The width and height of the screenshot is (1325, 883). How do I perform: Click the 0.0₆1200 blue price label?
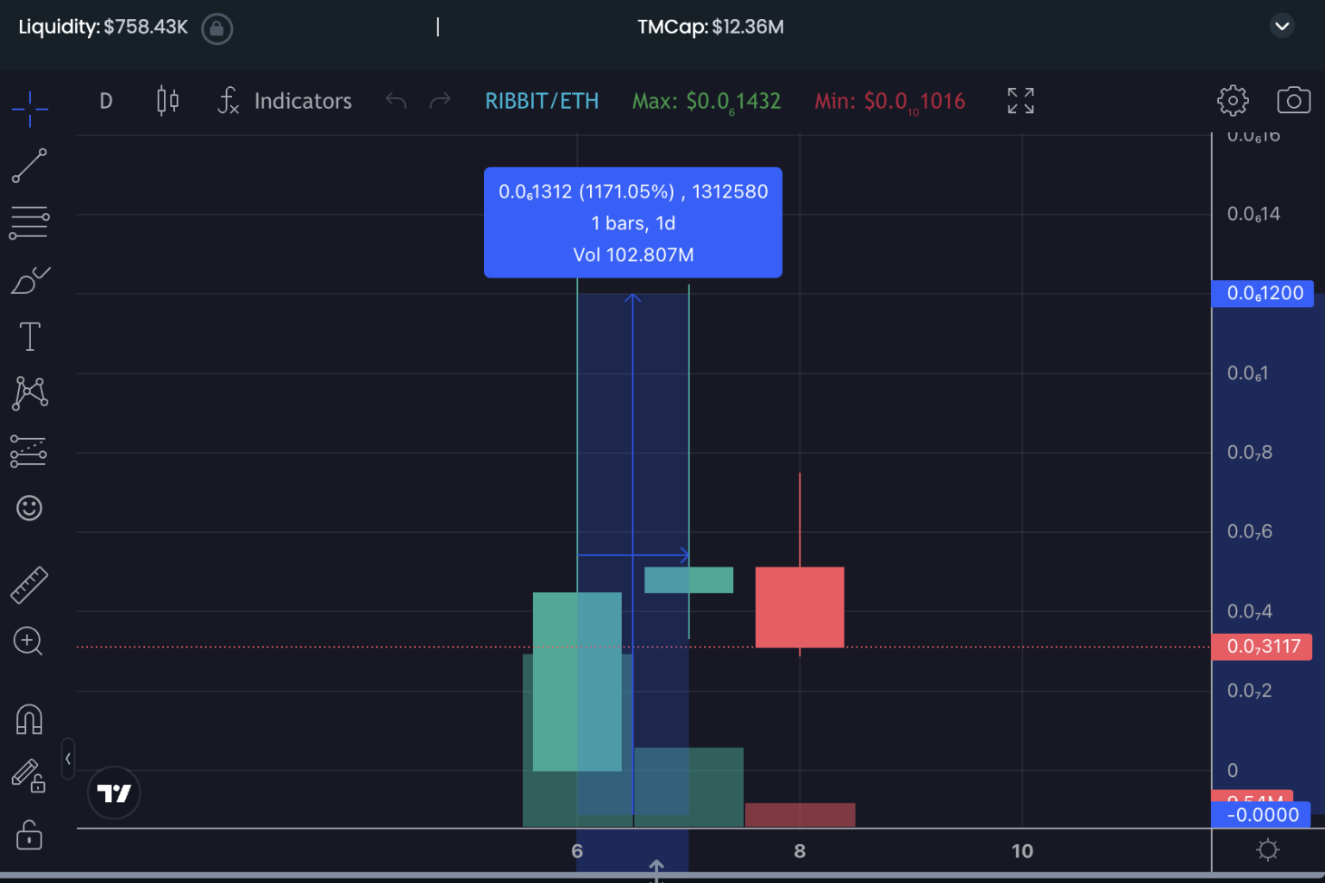(1263, 293)
